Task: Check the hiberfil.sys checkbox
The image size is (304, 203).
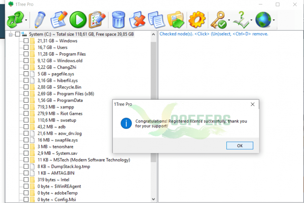Action: point(26,80)
